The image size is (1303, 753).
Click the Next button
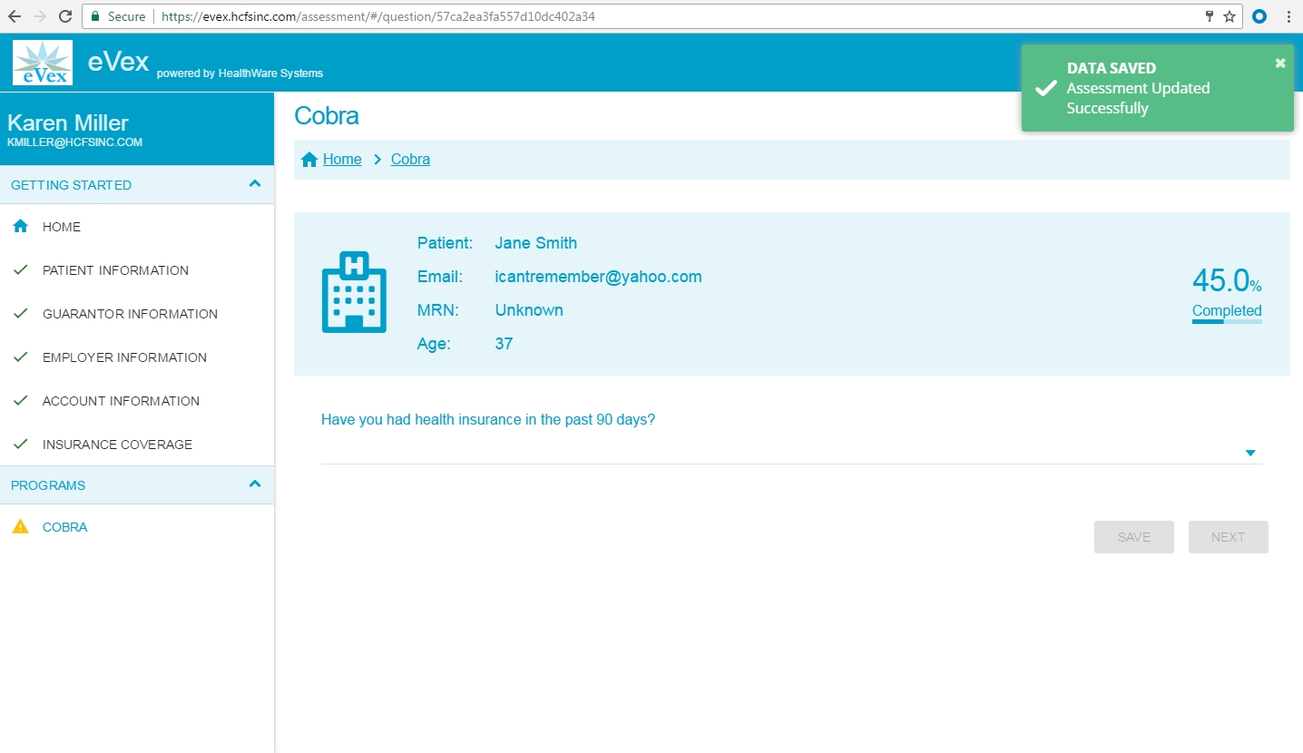1228,537
